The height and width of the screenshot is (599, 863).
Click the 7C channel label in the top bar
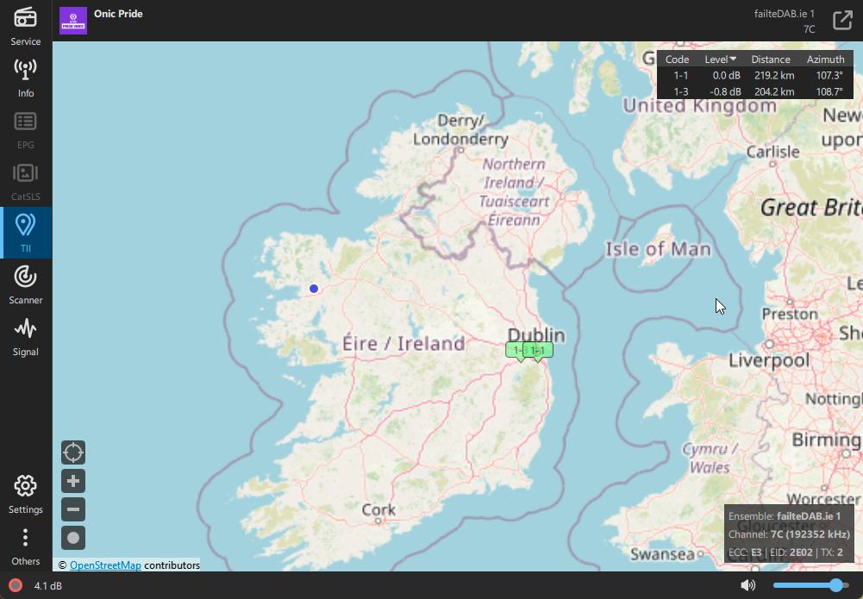click(809, 29)
